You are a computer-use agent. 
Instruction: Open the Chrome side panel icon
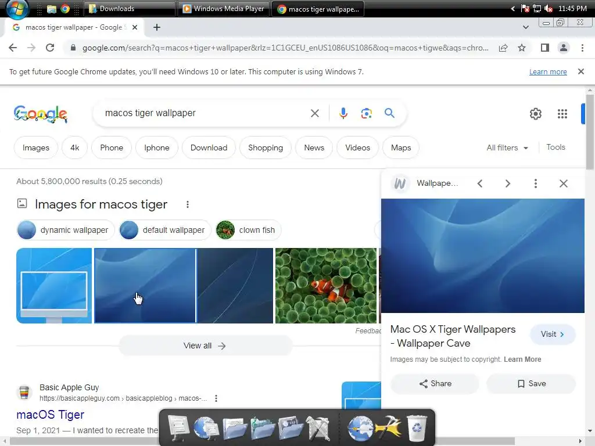tap(545, 48)
